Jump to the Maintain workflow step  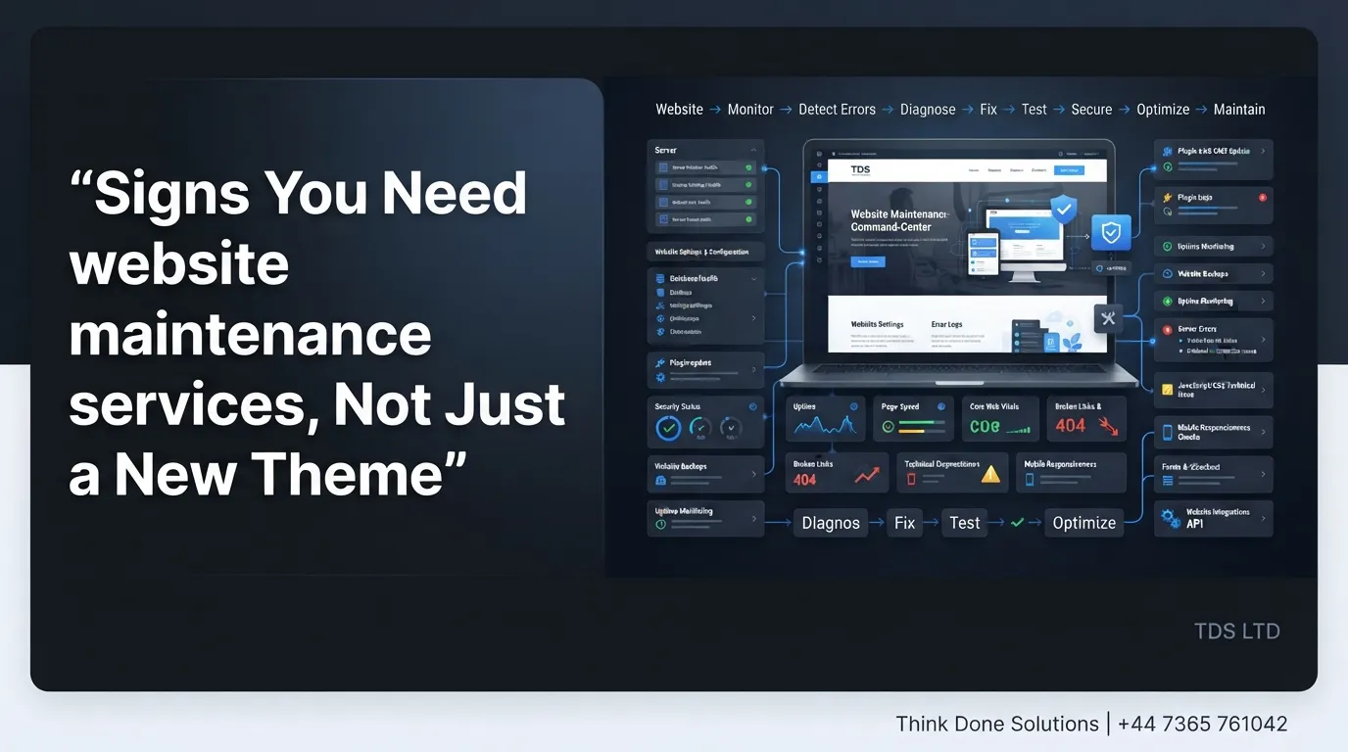(1239, 110)
